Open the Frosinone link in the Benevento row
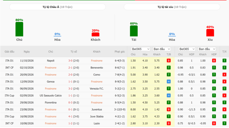229x128 pixels. (x=50, y=68)
